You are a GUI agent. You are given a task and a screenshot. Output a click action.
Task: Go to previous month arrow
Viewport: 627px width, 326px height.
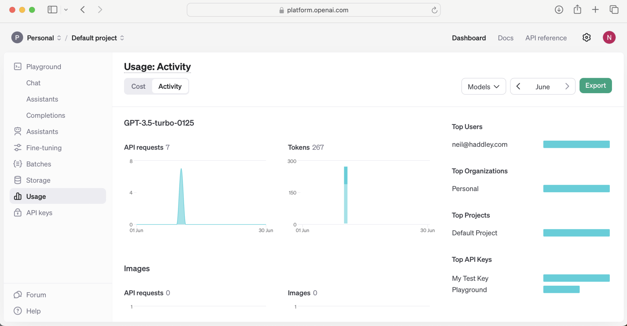(x=518, y=86)
